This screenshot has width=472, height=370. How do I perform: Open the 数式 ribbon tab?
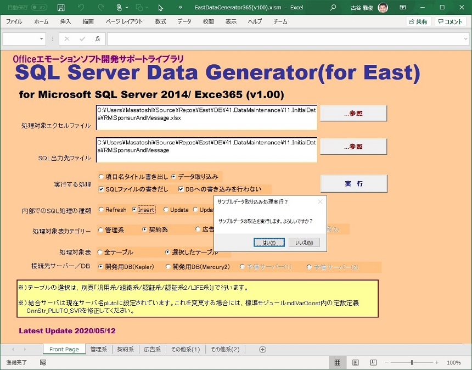[x=160, y=21]
